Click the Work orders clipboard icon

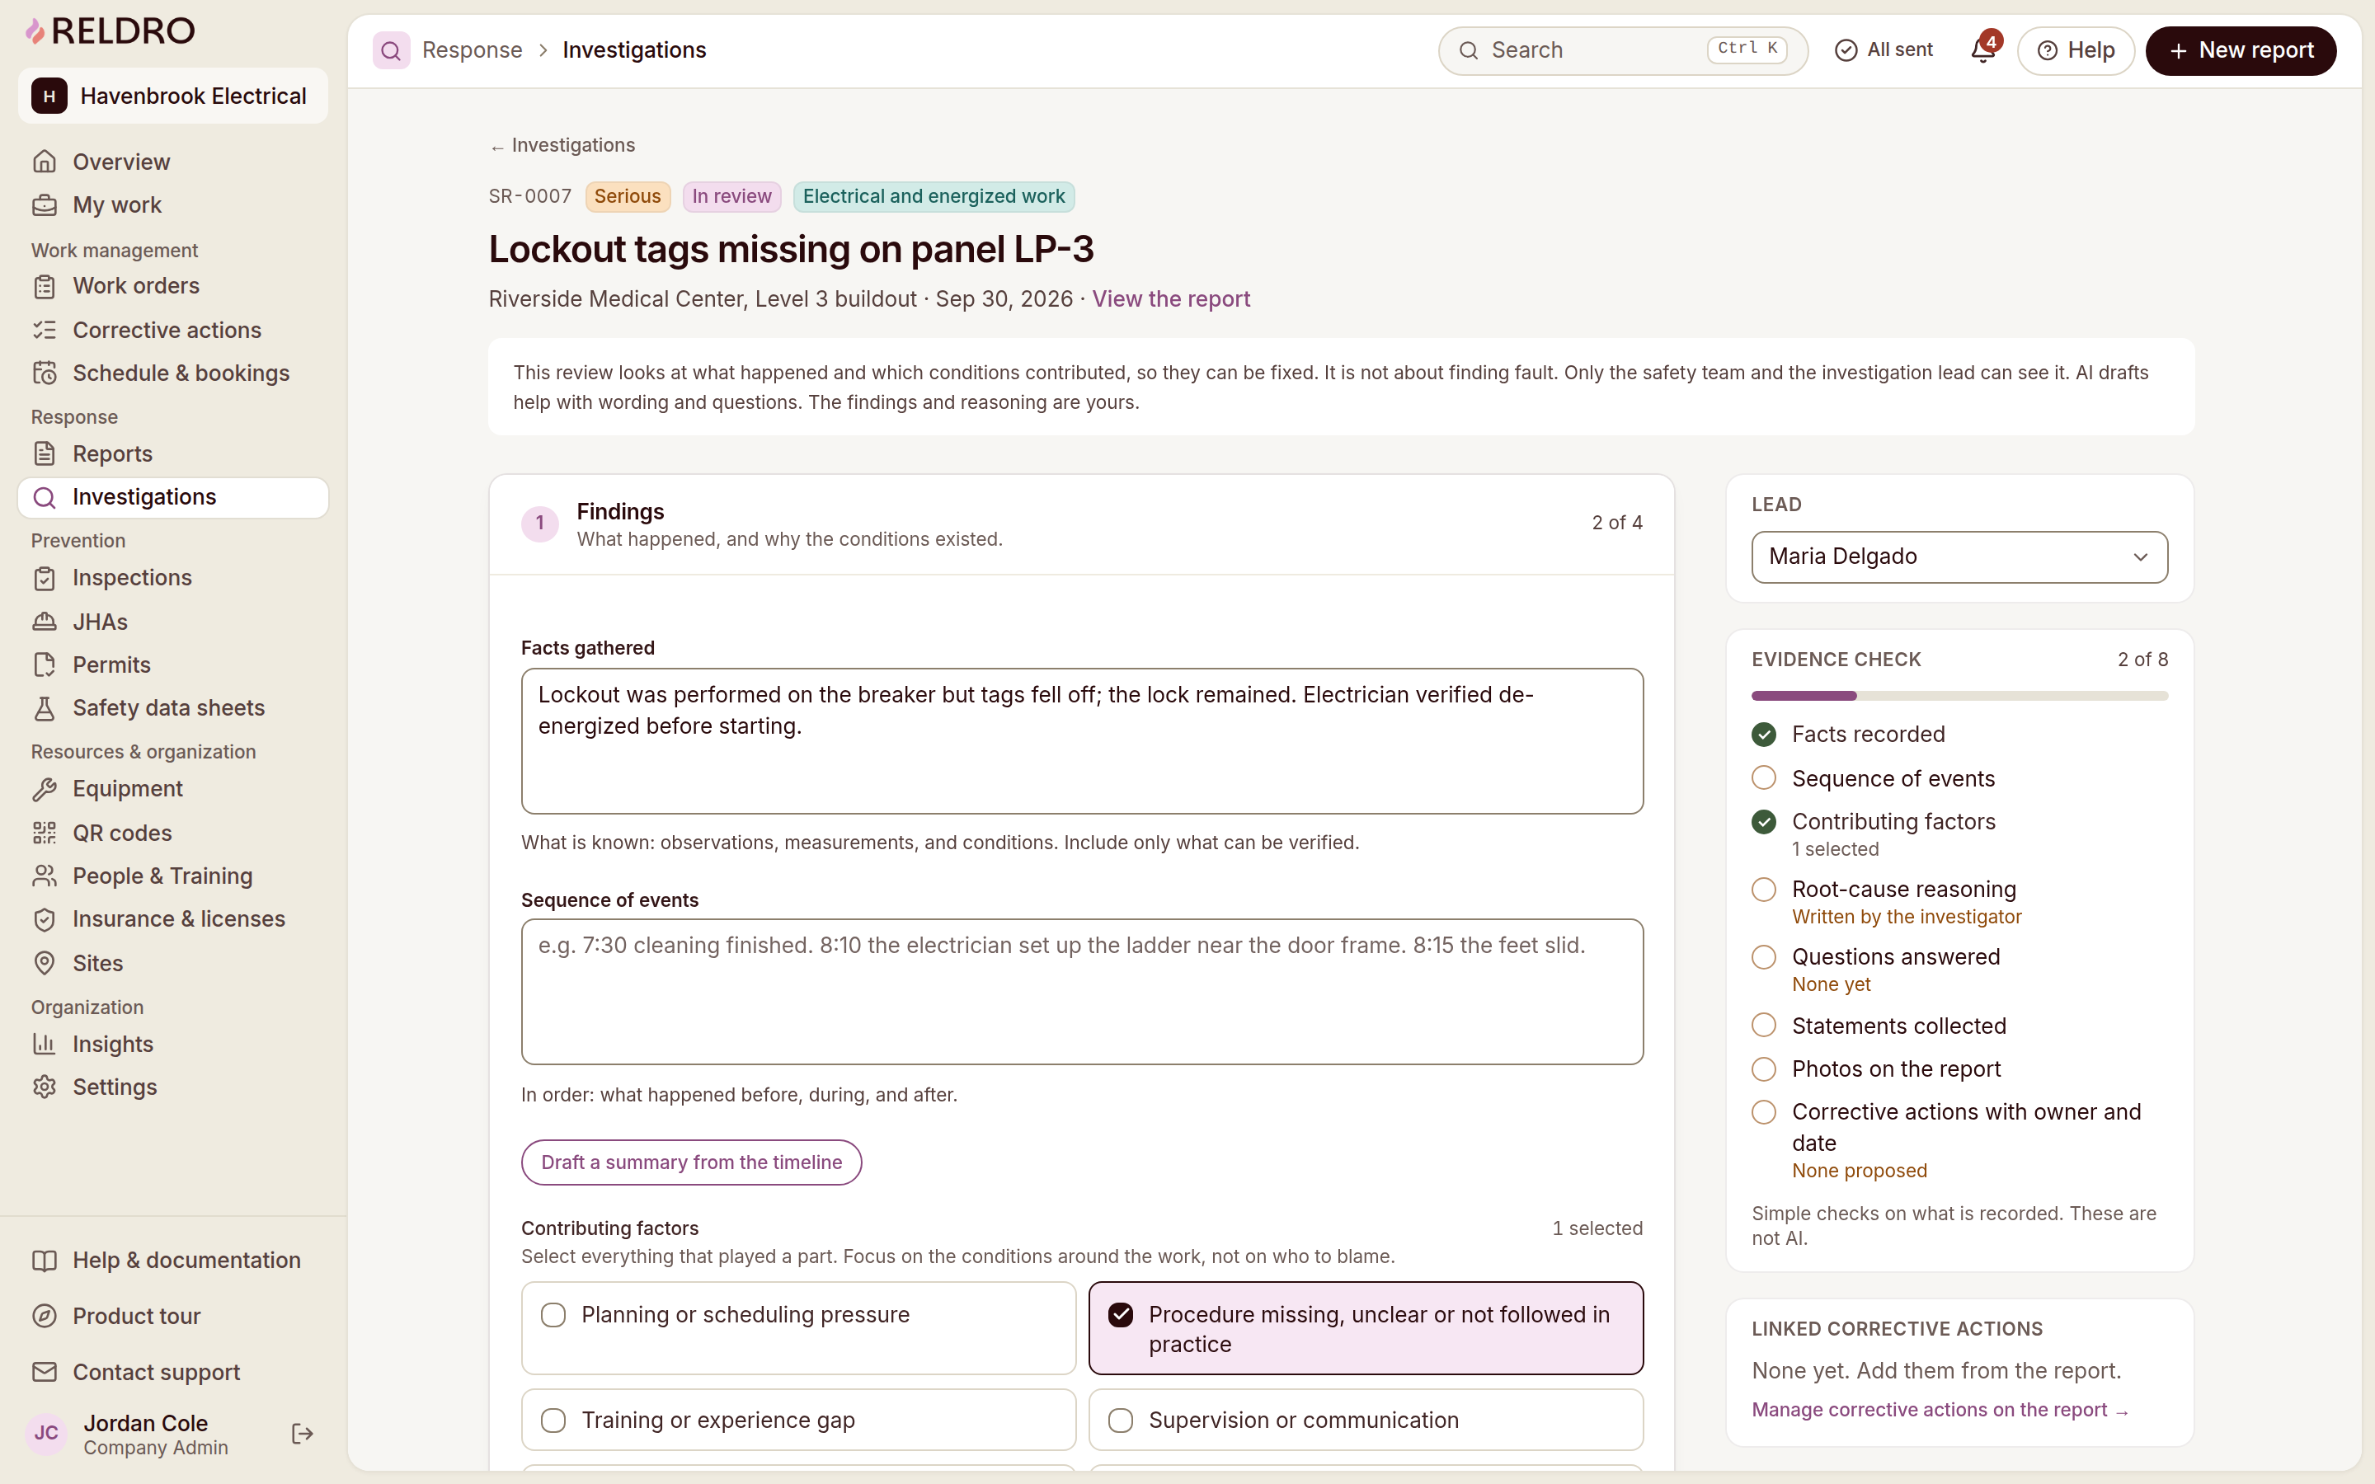tap(45, 287)
